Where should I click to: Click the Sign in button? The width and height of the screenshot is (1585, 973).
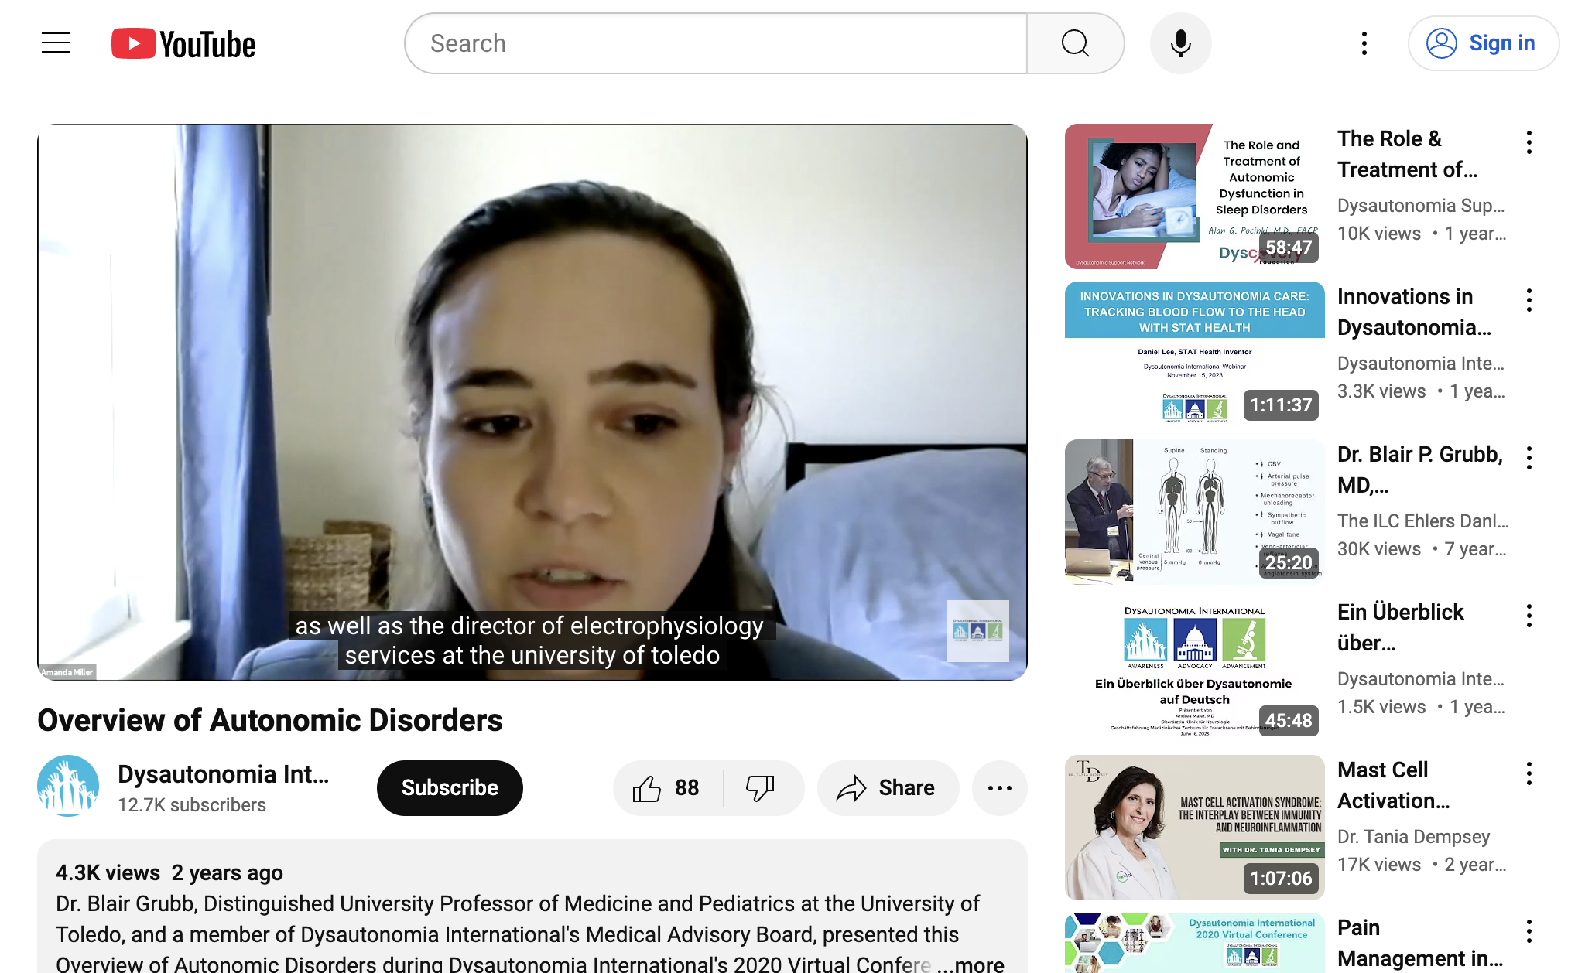pyautogui.click(x=1483, y=43)
